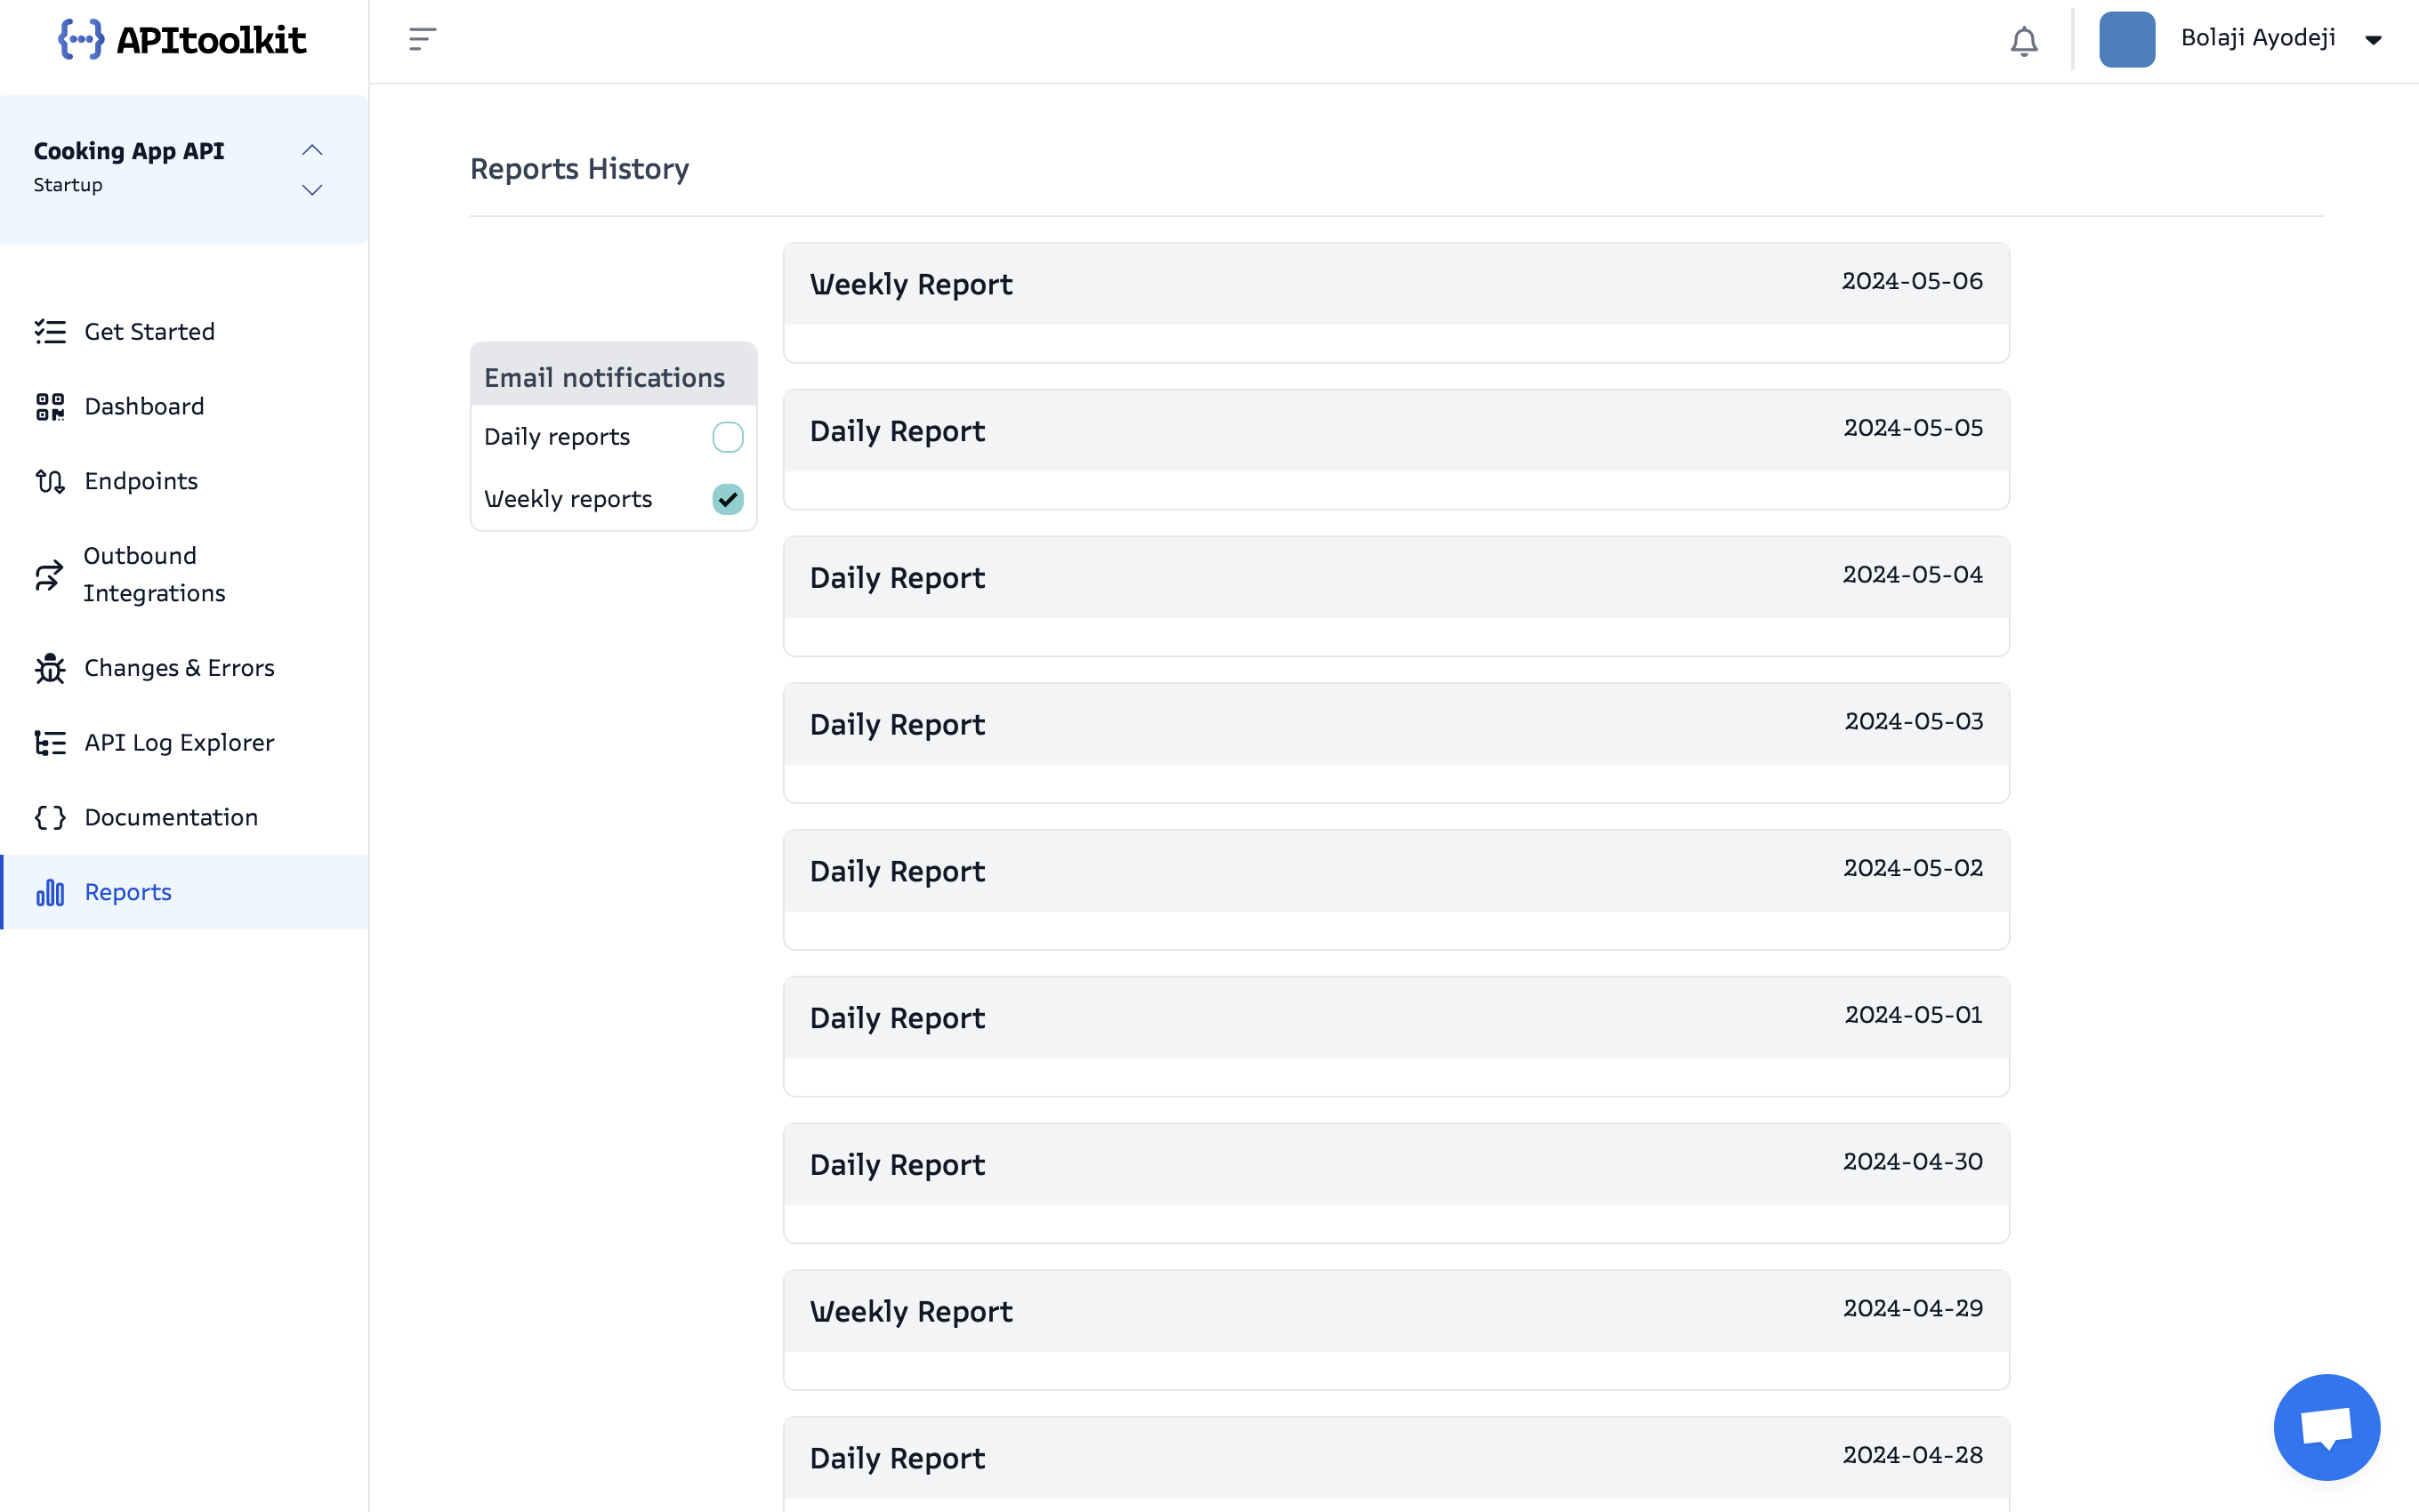This screenshot has height=1512, width=2419.
Task: Open the Weekly Report dated 2024-05-06
Action: click(1395, 284)
